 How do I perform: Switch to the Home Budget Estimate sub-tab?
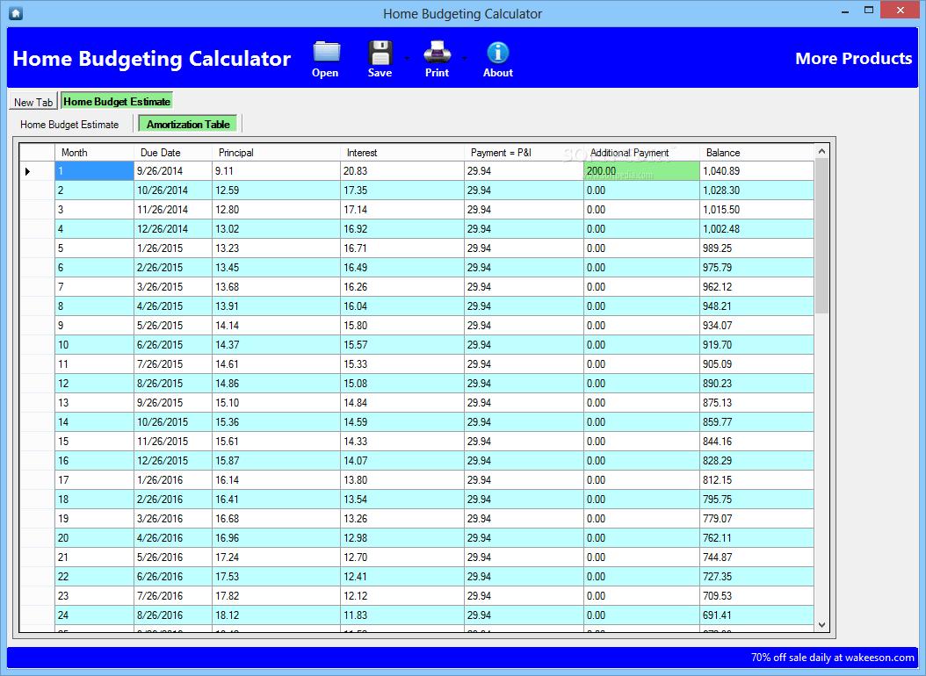70,124
